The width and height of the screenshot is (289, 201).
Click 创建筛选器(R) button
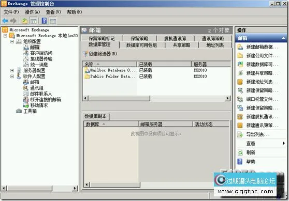[x=100, y=54]
